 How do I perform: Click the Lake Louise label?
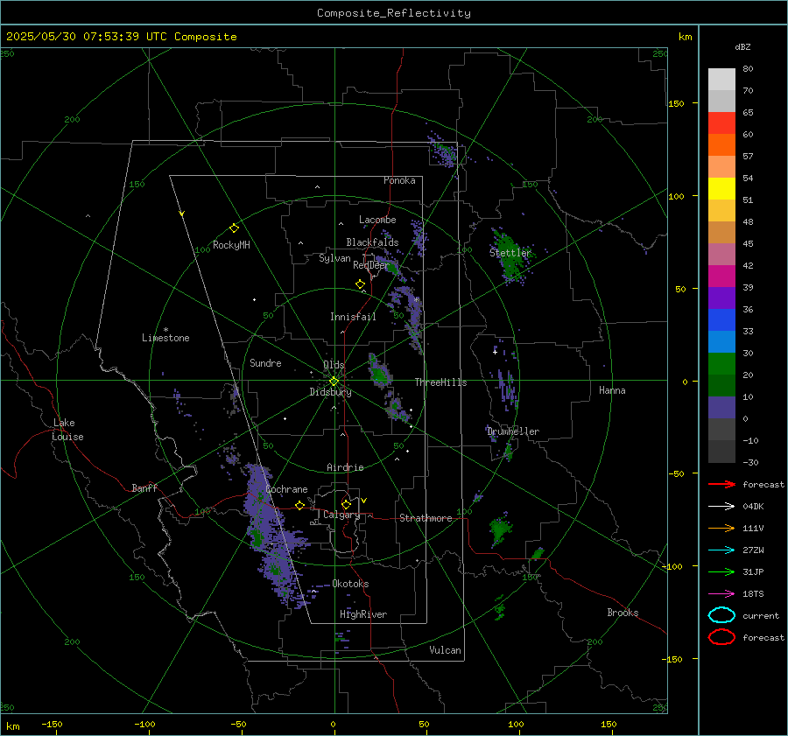67,430
